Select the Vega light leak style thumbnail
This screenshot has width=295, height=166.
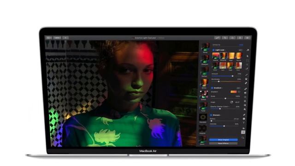point(230,65)
